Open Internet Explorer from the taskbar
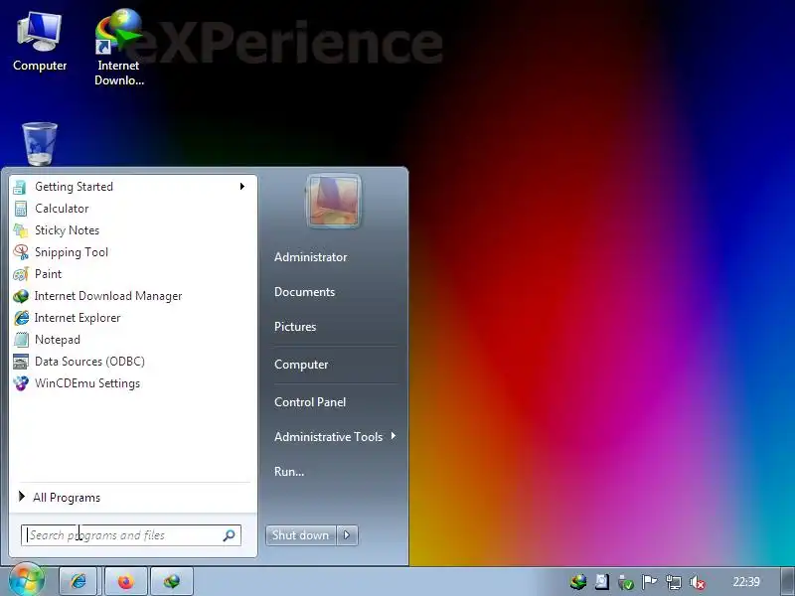The width and height of the screenshot is (795, 596). click(x=79, y=581)
